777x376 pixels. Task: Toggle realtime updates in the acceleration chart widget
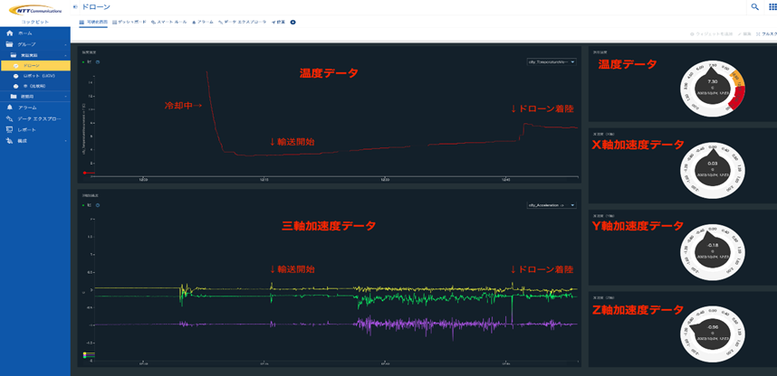86,205
